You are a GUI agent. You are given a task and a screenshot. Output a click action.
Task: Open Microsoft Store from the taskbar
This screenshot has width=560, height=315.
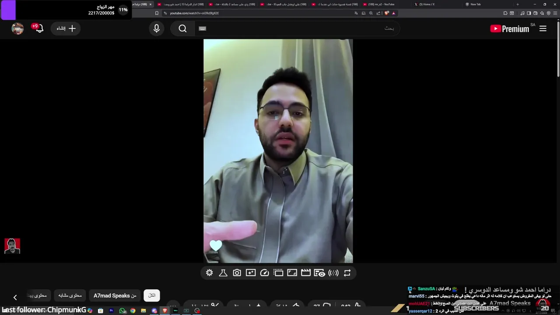(101, 311)
